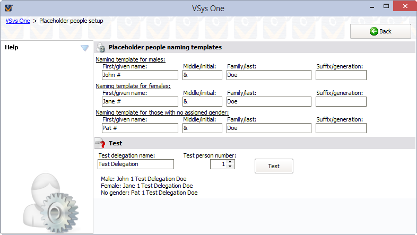417x235 pixels.
Task: Click the Placeholder people naming templates icon
Action: click(100, 47)
